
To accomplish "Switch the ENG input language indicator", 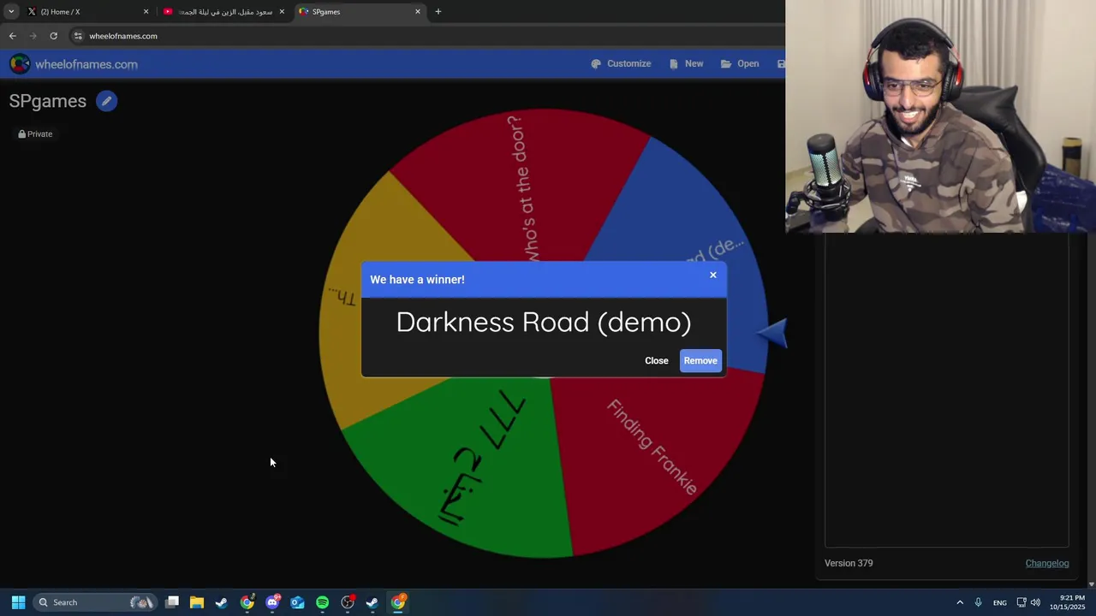I will point(999,602).
